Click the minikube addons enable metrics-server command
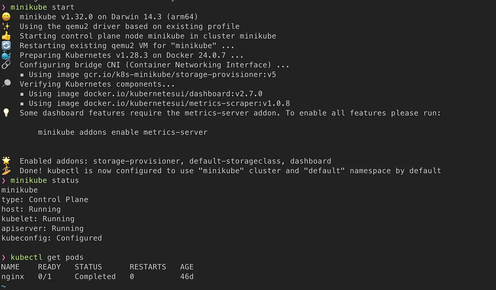This screenshot has height=290, width=496. [123, 132]
